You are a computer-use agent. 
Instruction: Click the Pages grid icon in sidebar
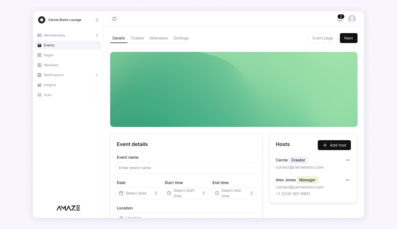point(39,55)
